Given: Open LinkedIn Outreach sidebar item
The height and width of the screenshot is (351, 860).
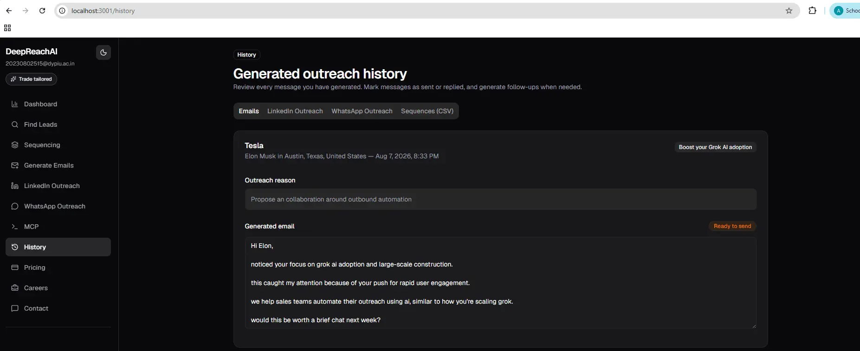Looking at the screenshot, I should 58,186.
